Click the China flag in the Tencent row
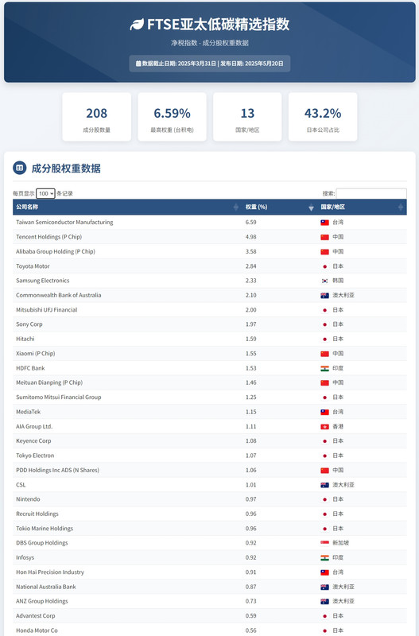This screenshot has height=636, width=419. (325, 237)
